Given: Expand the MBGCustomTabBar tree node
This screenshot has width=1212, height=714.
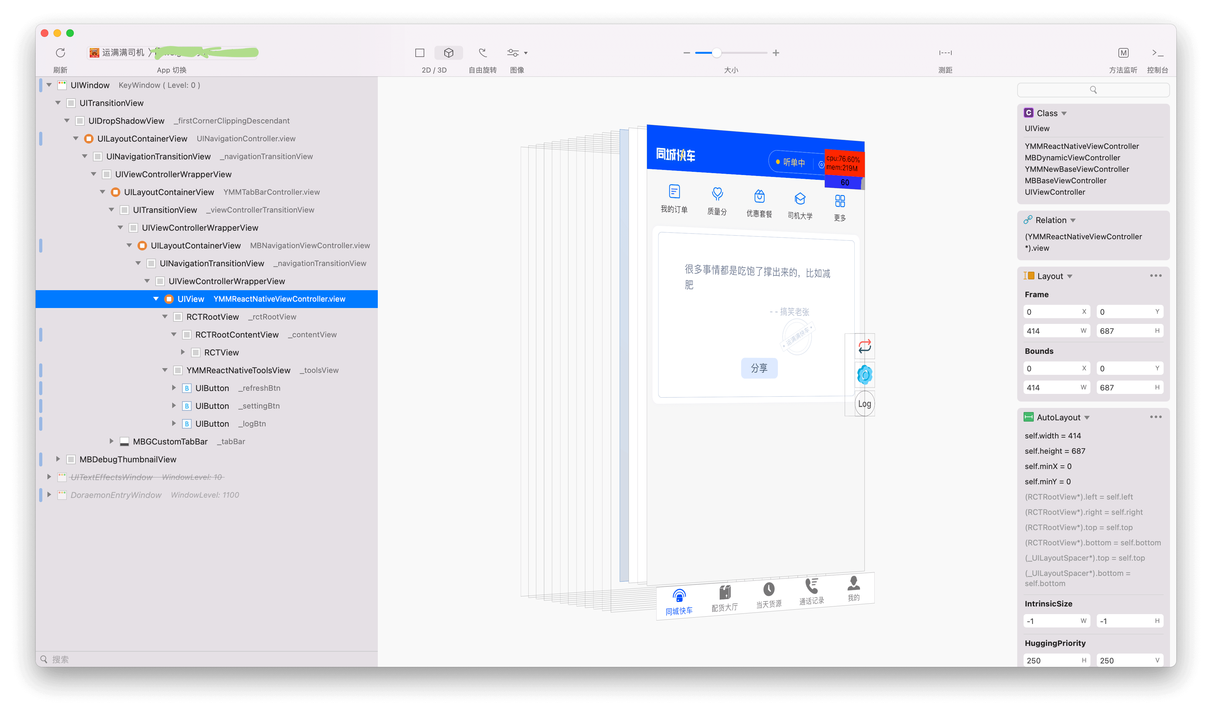Looking at the screenshot, I should pos(111,441).
